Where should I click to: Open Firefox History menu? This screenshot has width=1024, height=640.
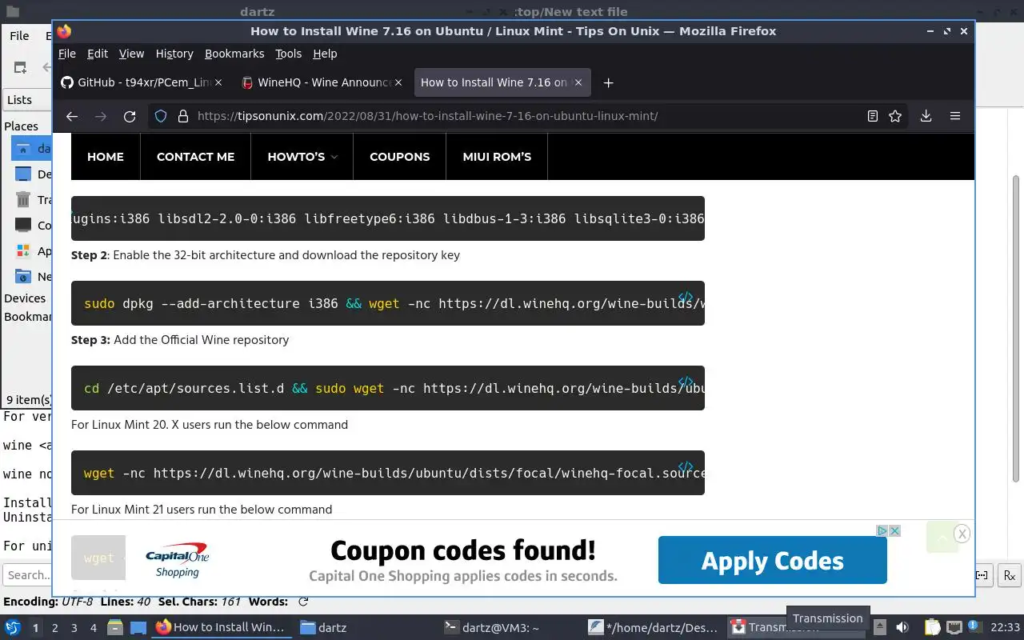(x=174, y=54)
